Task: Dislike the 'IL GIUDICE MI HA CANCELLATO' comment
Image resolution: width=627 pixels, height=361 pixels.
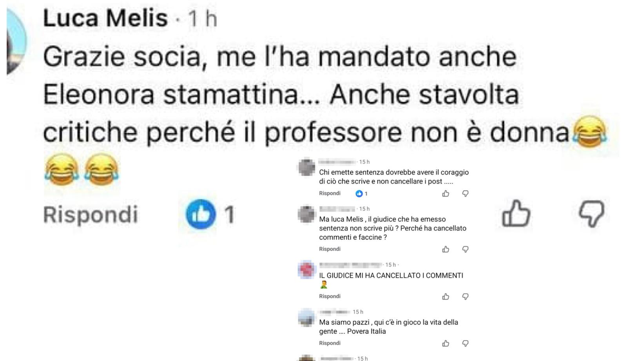Action: pyautogui.click(x=465, y=297)
